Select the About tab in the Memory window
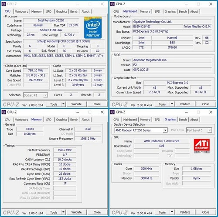218x217 pixels. pos(85,120)
